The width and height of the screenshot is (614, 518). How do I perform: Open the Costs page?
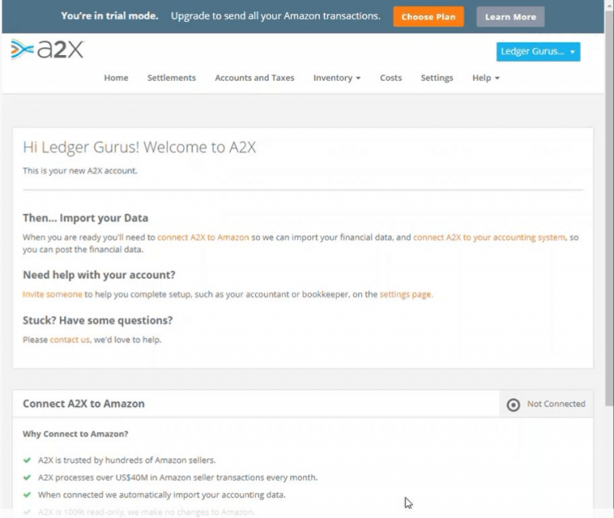391,78
